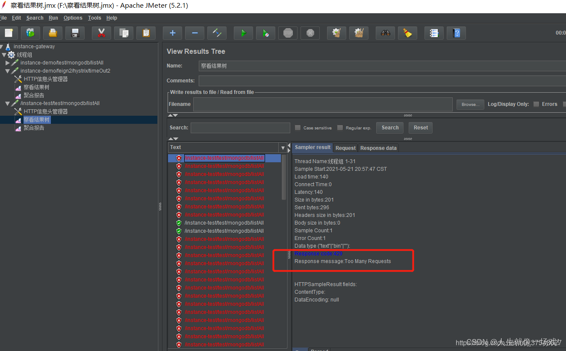Collapse the instance-gateway test plan node

coord(1,47)
